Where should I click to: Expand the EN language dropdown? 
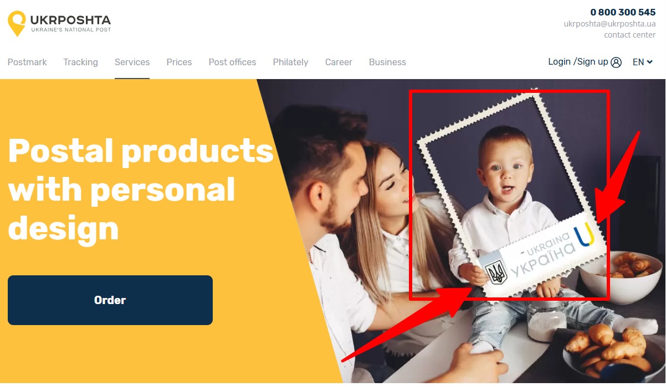(x=643, y=62)
